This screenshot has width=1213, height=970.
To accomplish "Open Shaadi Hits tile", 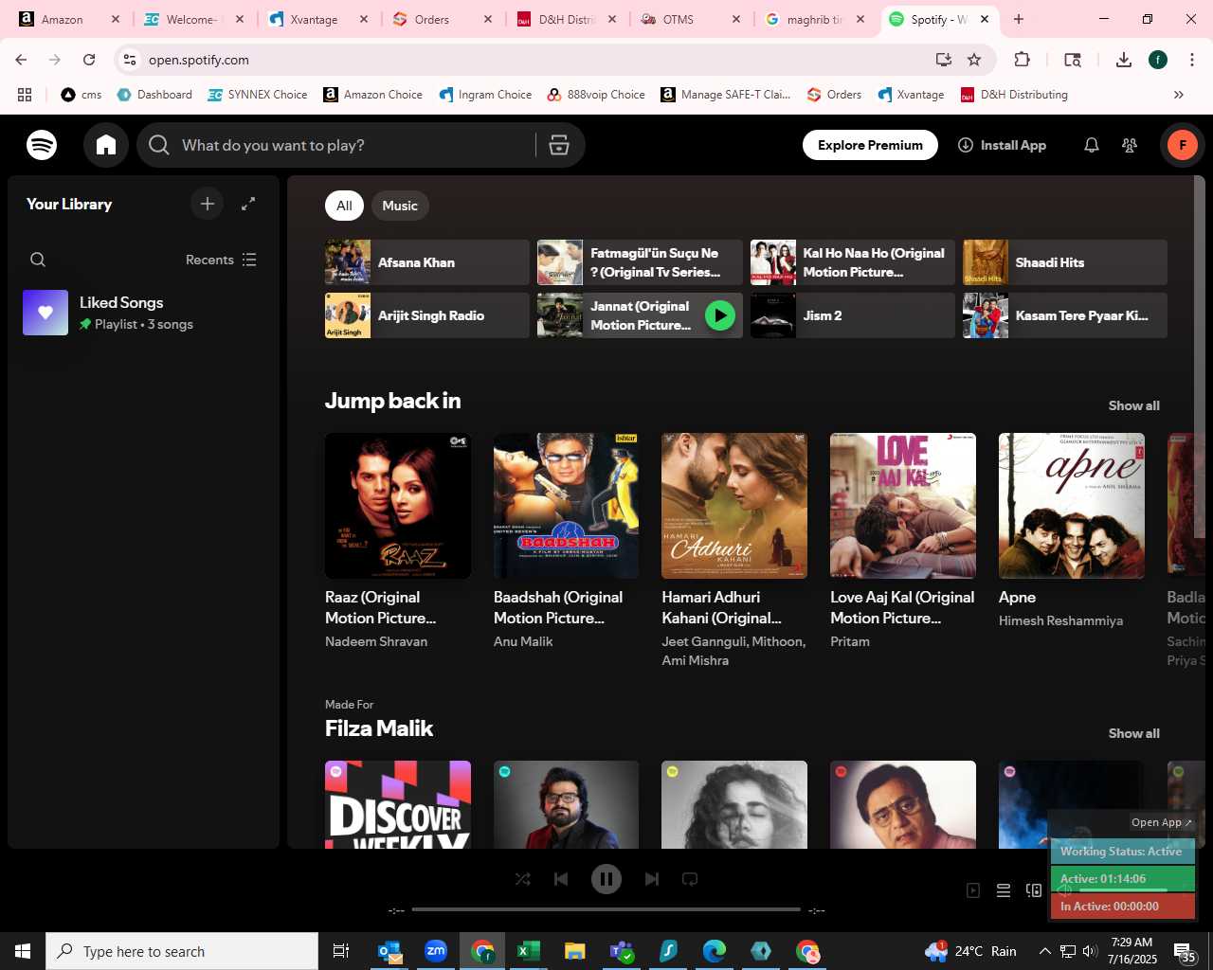I will coord(1065,262).
